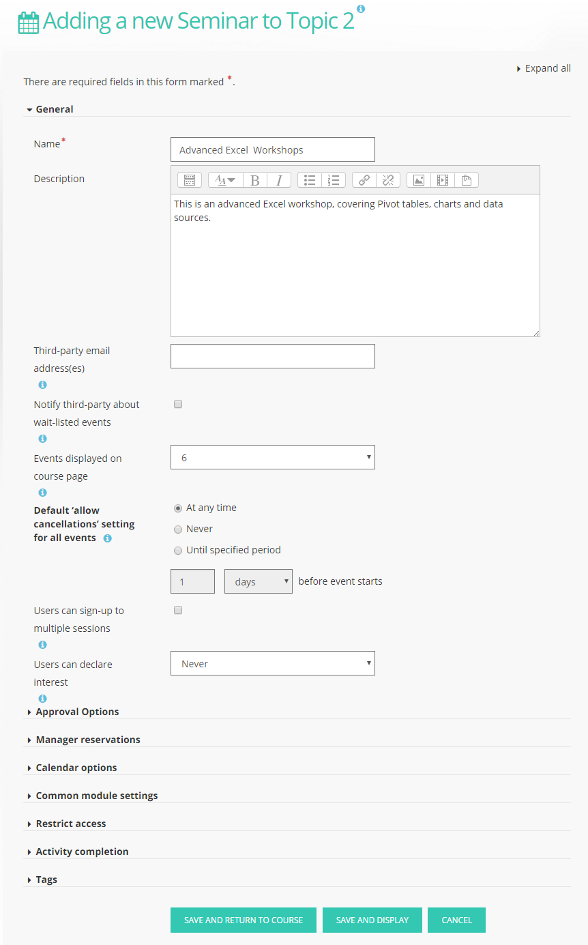588x945 pixels.
Task: Insert an unordered bullet list
Action: pos(310,180)
